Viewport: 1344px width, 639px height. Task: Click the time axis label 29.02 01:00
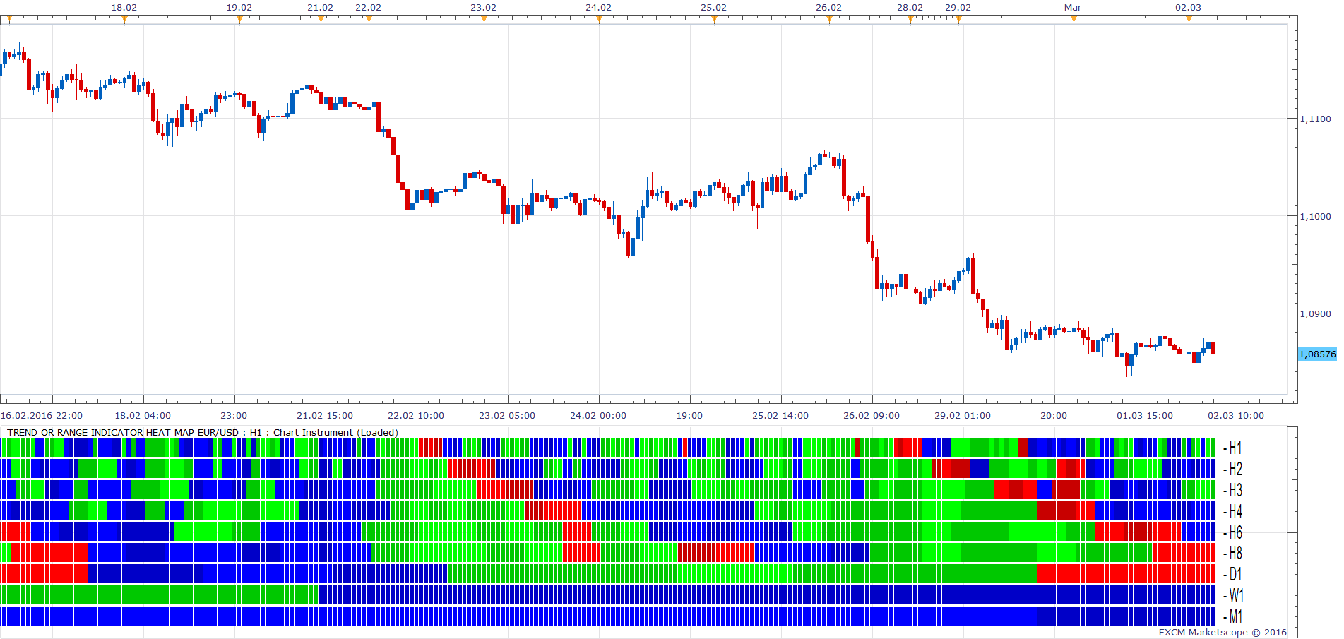click(963, 415)
